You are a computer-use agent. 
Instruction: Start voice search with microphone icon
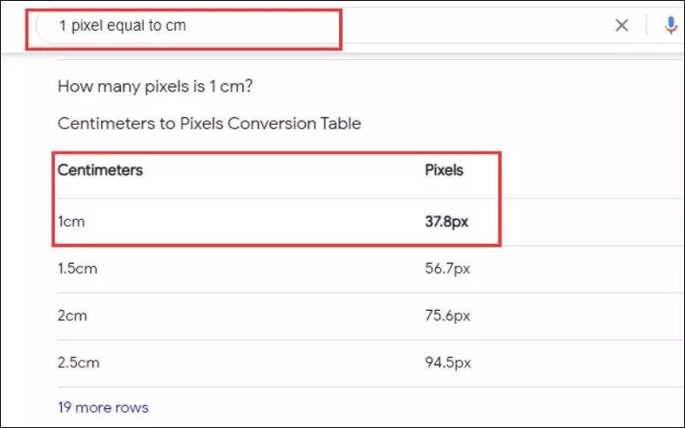tap(670, 26)
